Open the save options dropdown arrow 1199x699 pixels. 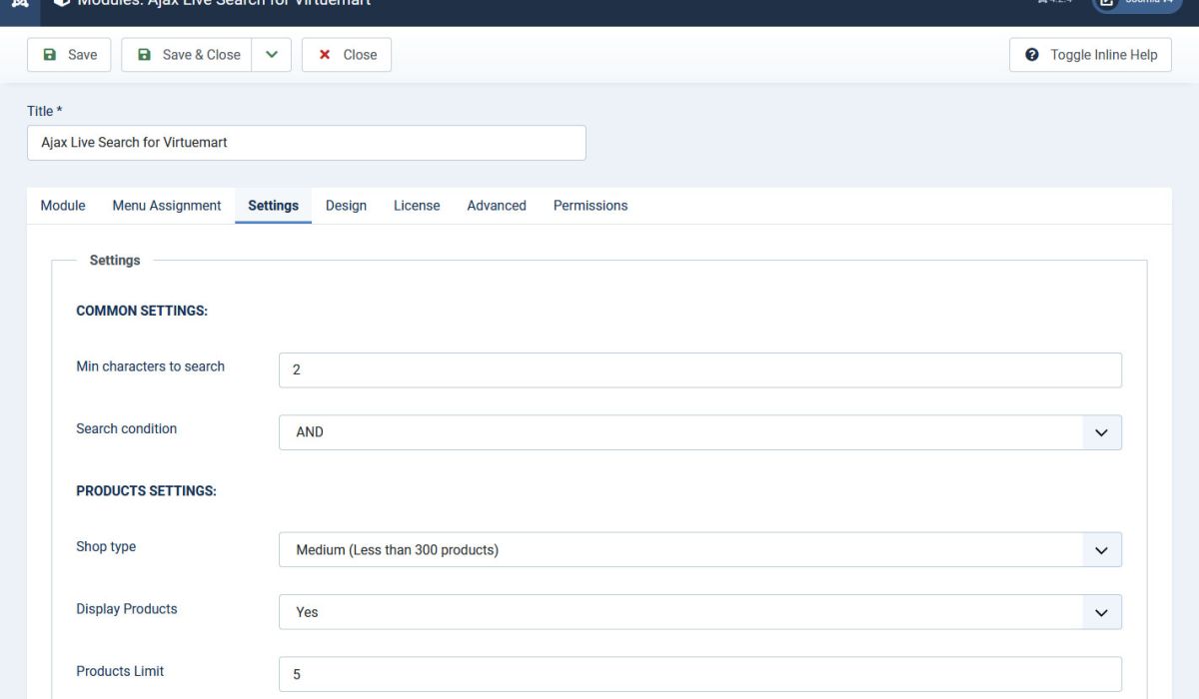coord(272,55)
